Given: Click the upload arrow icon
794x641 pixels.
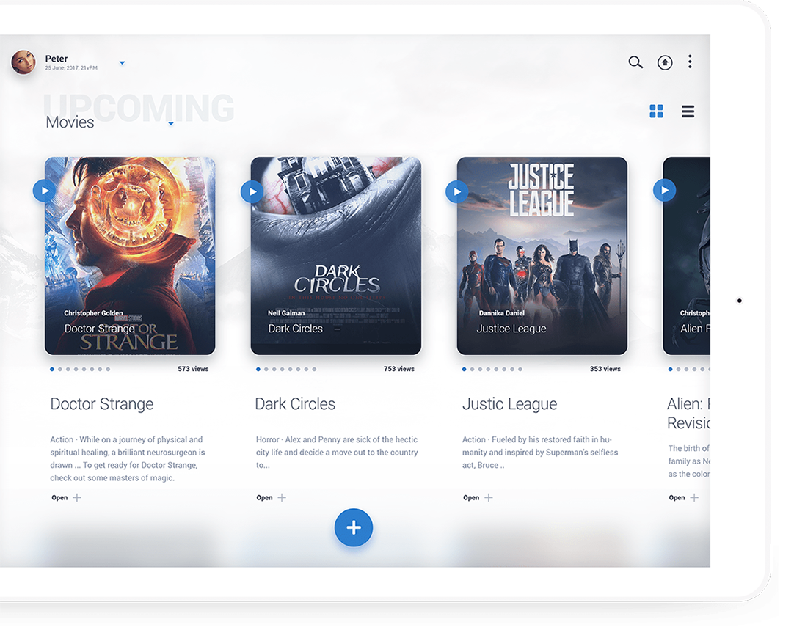Looking at the screenshot, I should tap(665, 62).
